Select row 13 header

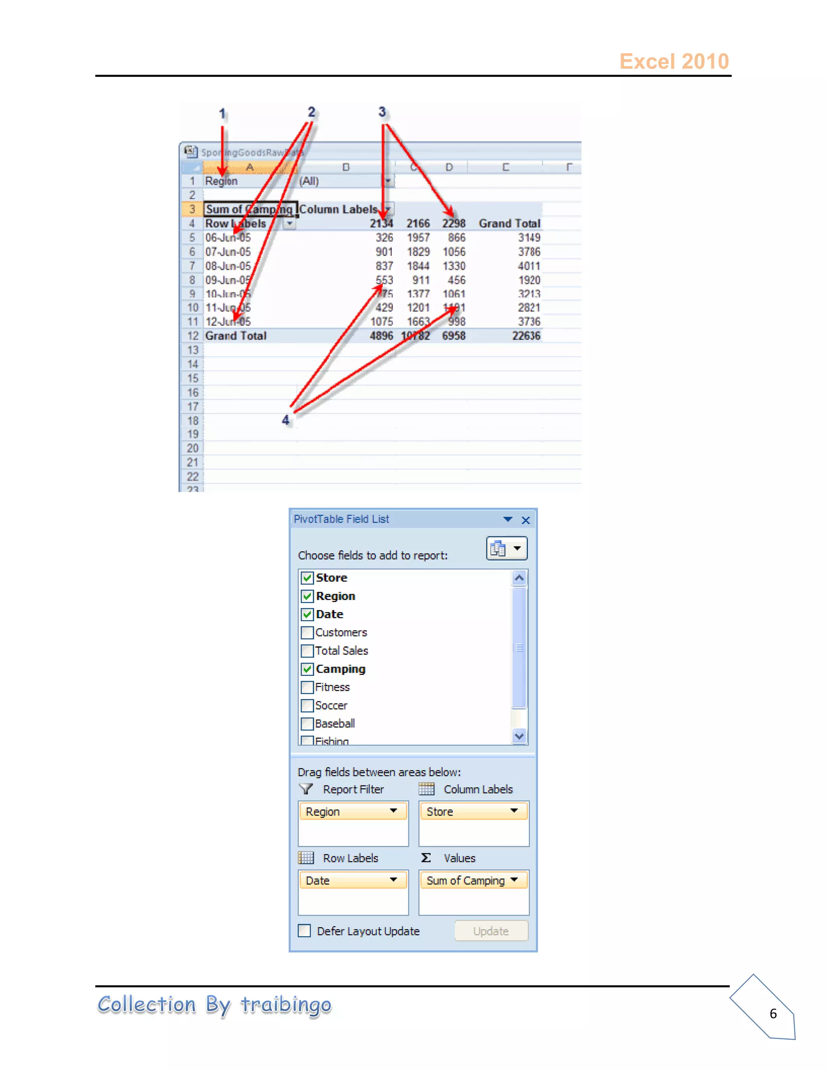(192, 350)
